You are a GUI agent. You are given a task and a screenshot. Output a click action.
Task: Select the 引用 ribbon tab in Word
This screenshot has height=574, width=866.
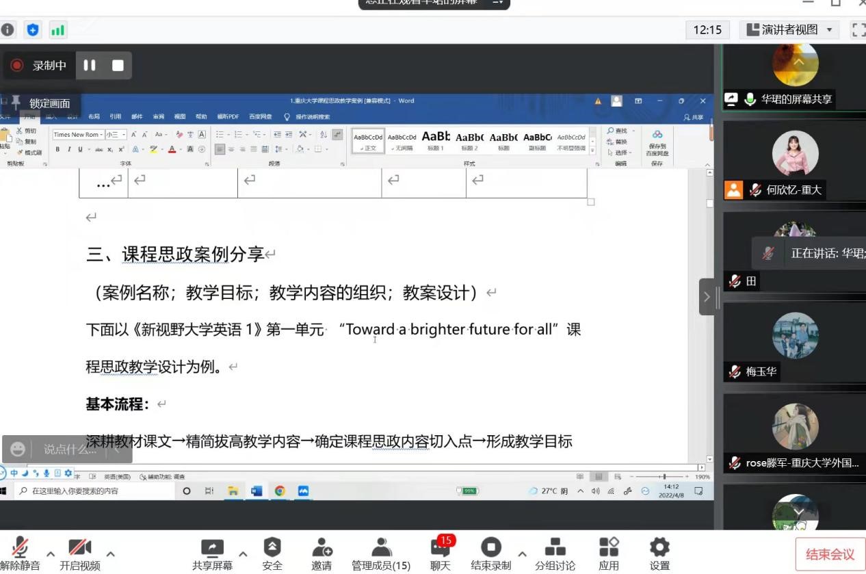pos(115,117)
